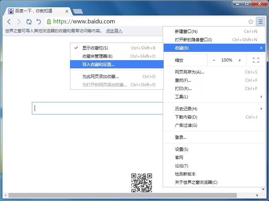Click the scroll left arrow

click(5, 195)
